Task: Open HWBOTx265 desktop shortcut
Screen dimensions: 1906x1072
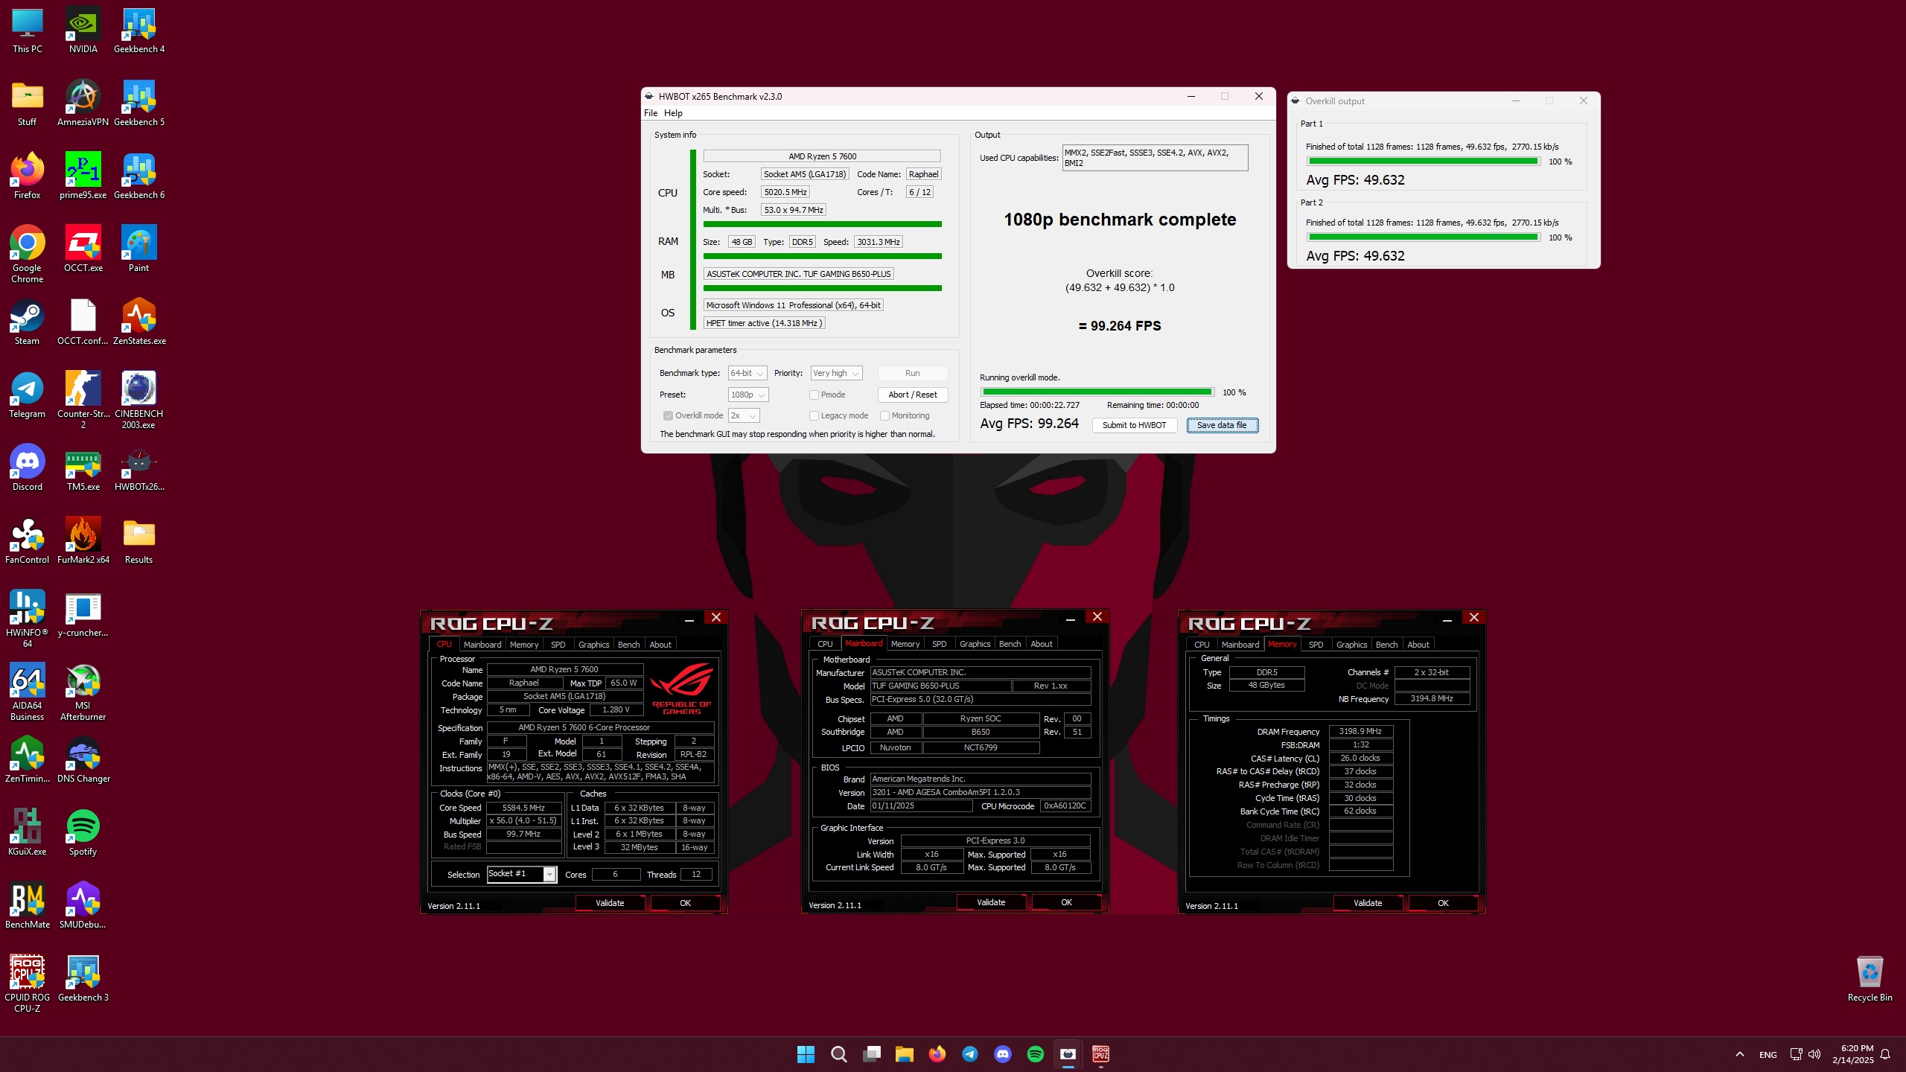Action: point(139,468)
